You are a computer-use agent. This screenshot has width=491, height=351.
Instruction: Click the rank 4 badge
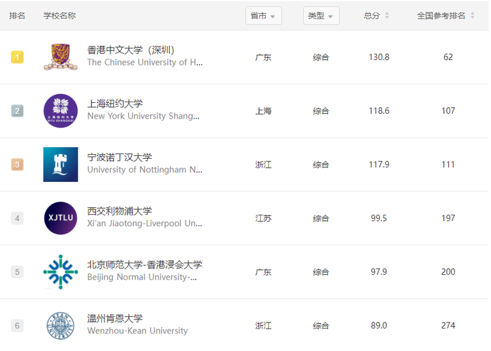[x=17, y=218]
